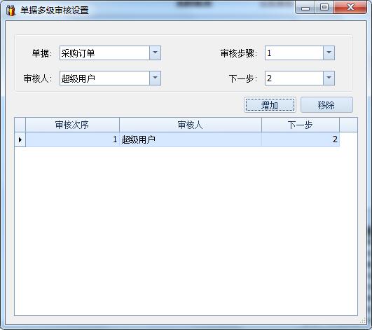The height and width of the screenshot is (330, 372).
Task: Close the 单据多级审核设置 window
Action: tap(350, 8)
